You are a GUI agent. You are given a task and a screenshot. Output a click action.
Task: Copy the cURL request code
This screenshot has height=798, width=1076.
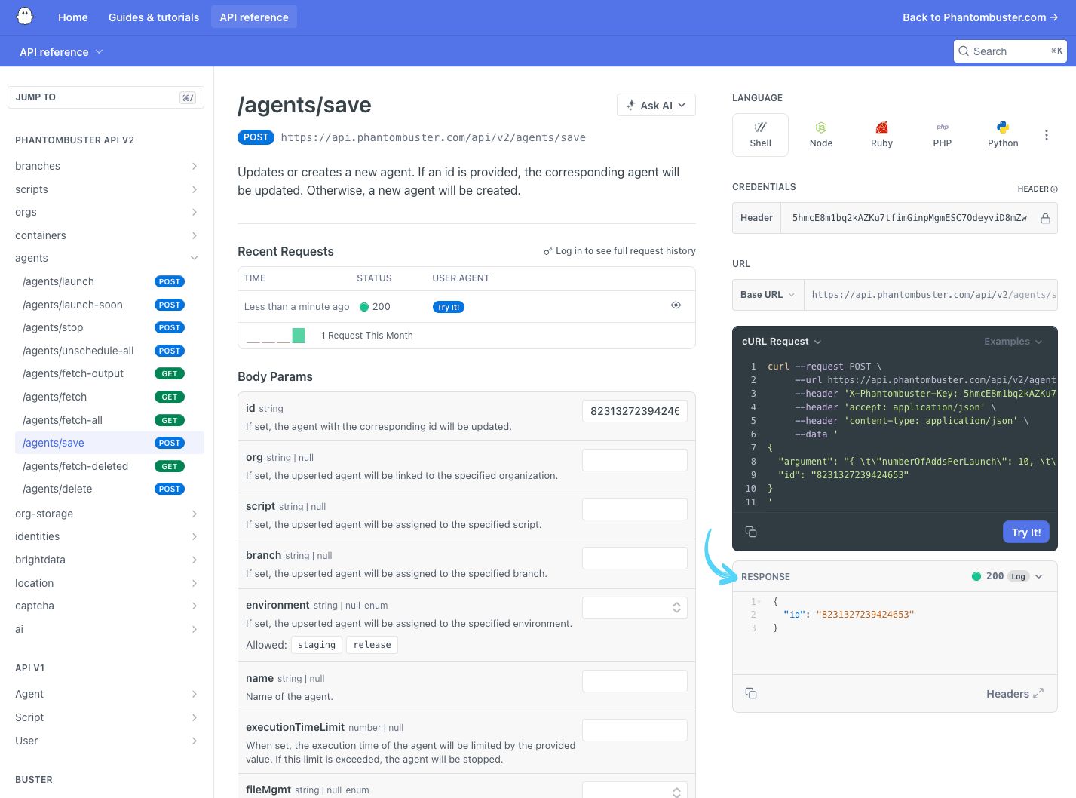(751, 532)
